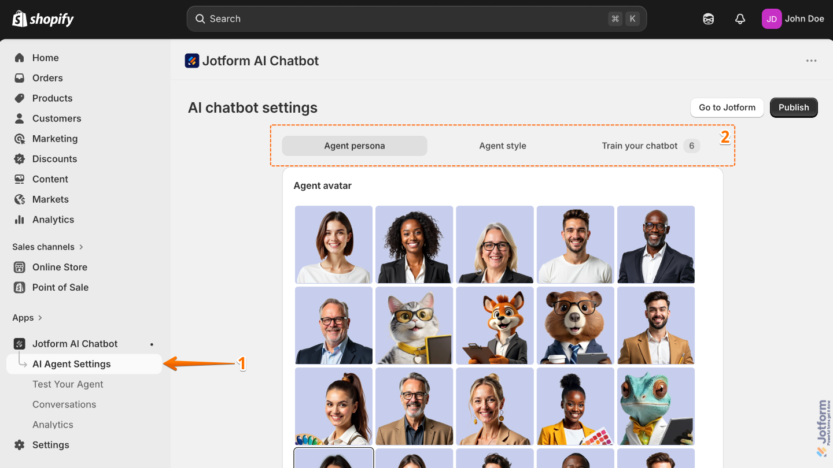Open Content via its sidebar icon
Screen dimensions: 833x468
click(20, 179)
